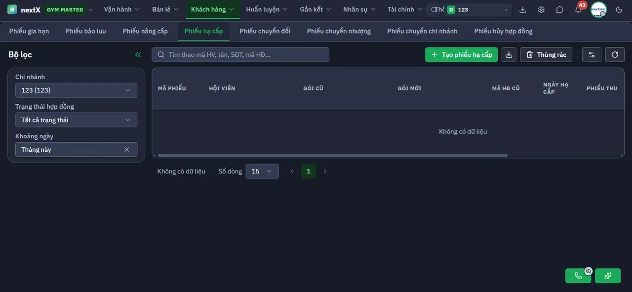Refresh the downgrade ticket table
The width and height of the screenshot is (632, 292).
[x=615, y=55]
